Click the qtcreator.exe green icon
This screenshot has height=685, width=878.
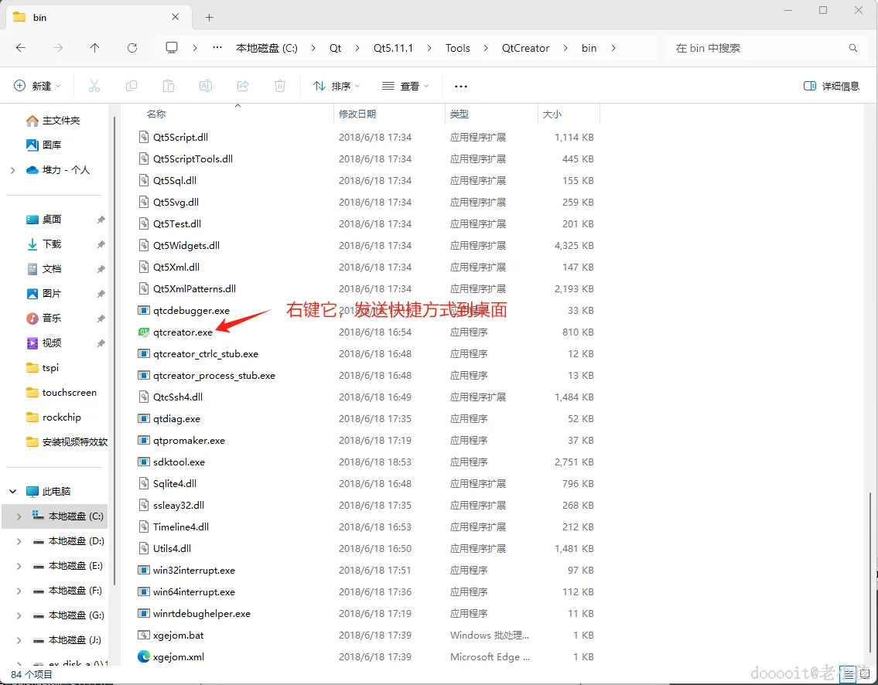click(x=144, y=332)
